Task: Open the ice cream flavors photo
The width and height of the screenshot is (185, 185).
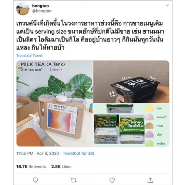Action: click(x=131, y=125)
